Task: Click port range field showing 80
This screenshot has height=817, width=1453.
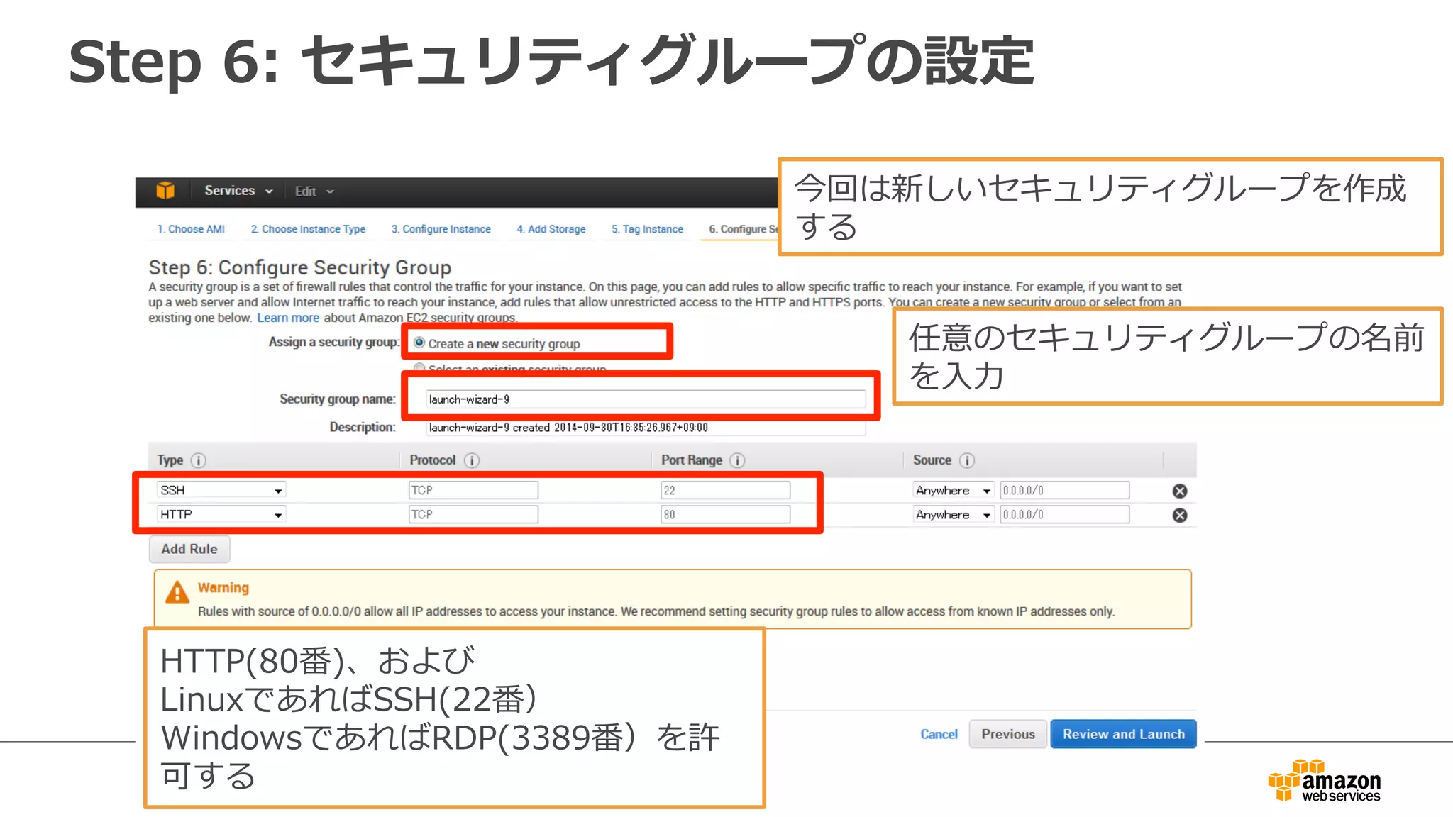Action: tap(725, 514)
